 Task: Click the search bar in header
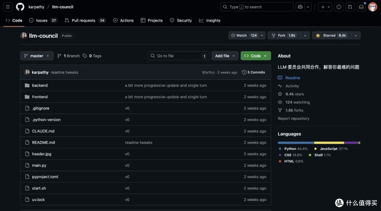[x=257, y=7]
